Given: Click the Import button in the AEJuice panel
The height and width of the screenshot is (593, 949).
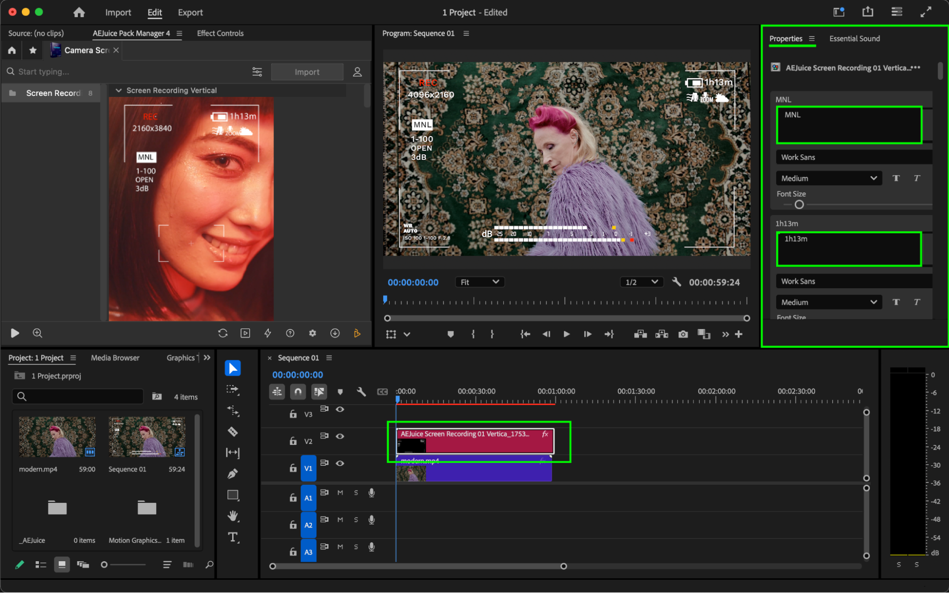Looking at the screenshot, I should pos(307,72).
